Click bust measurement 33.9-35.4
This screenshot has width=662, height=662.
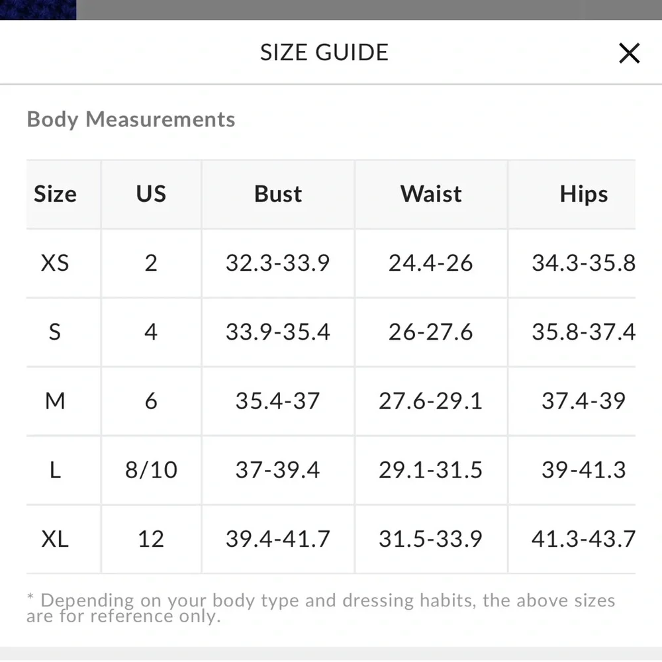[278, 332]
